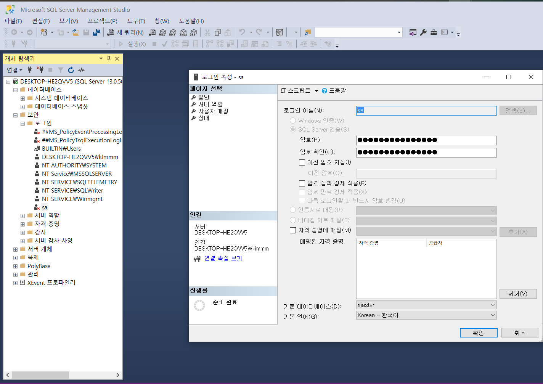Expand the 시스템 데이터베이스 node
Image resolution: width=543 pixels, height=384 pixels.
(22, 98)
